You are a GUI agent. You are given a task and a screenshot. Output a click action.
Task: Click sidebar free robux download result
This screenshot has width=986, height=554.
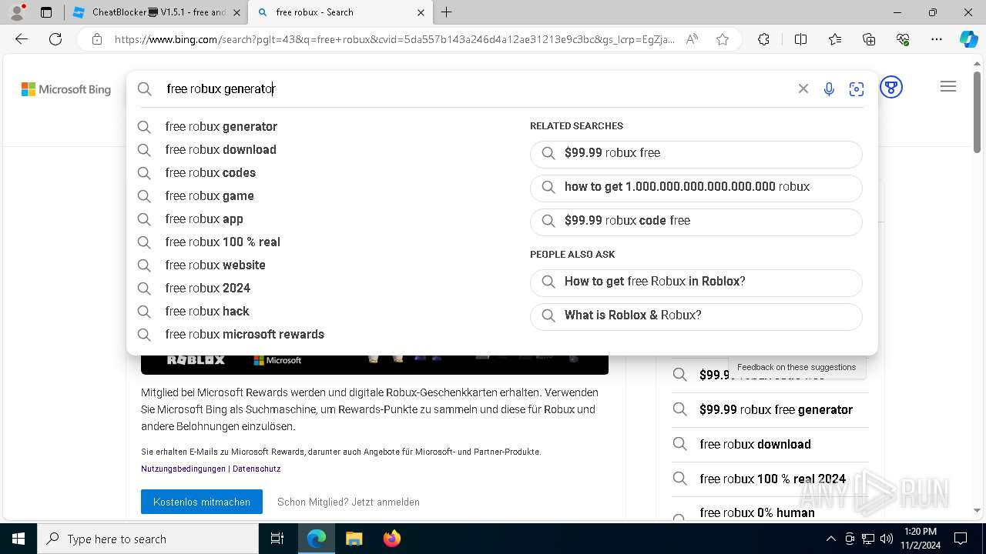(770, 445)
